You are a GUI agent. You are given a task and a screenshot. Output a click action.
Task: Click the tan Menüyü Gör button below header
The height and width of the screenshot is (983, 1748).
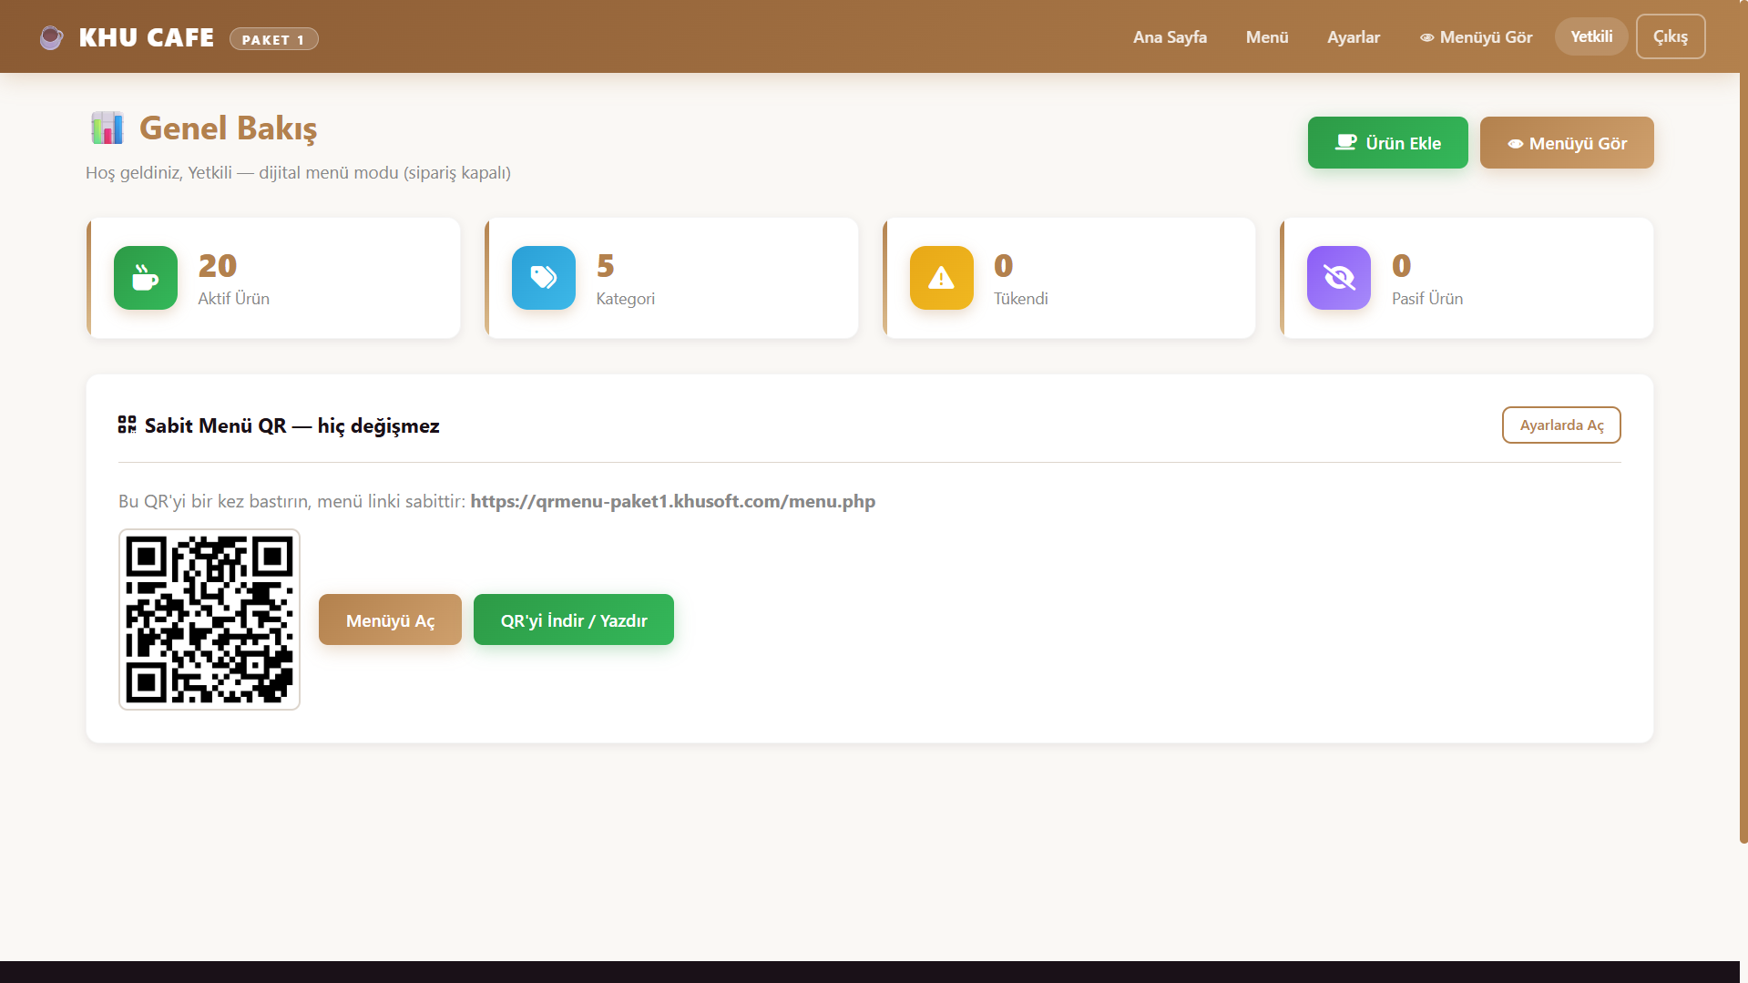pyautogui.click(x=1567, y=143)
